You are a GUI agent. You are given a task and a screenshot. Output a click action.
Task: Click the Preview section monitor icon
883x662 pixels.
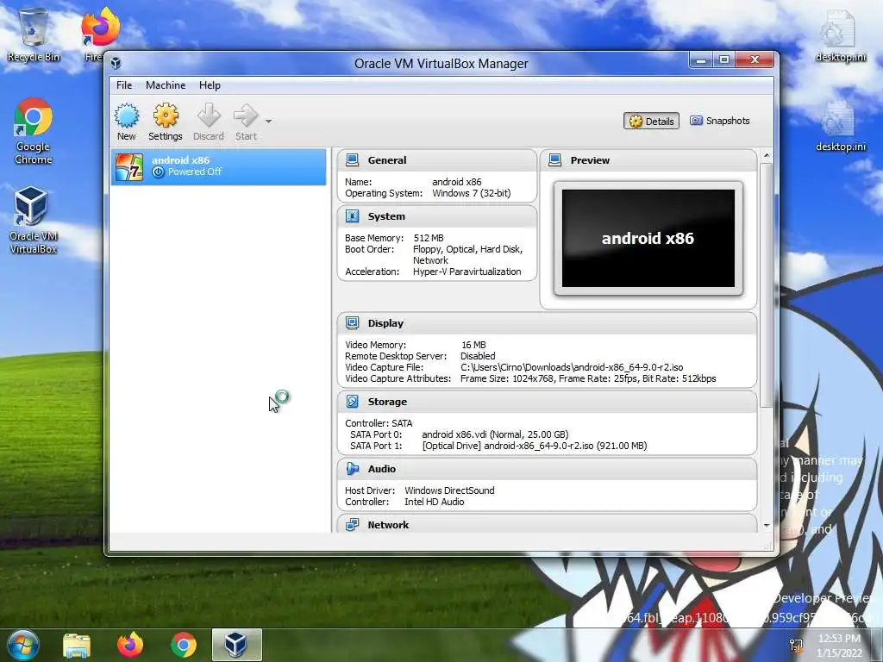(554, 159)
